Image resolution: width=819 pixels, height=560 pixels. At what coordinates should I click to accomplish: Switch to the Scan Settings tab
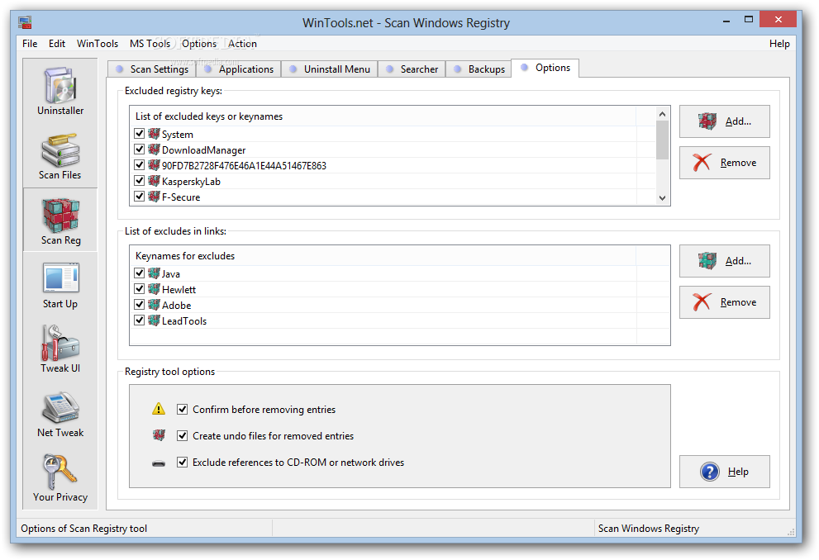[x=152, y=69]
